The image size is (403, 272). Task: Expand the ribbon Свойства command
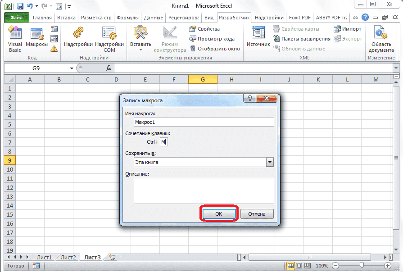208,28
